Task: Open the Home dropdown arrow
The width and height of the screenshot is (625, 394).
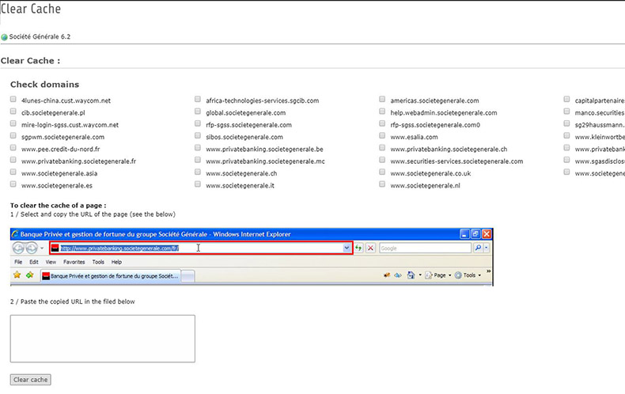Action: point(420,275)
